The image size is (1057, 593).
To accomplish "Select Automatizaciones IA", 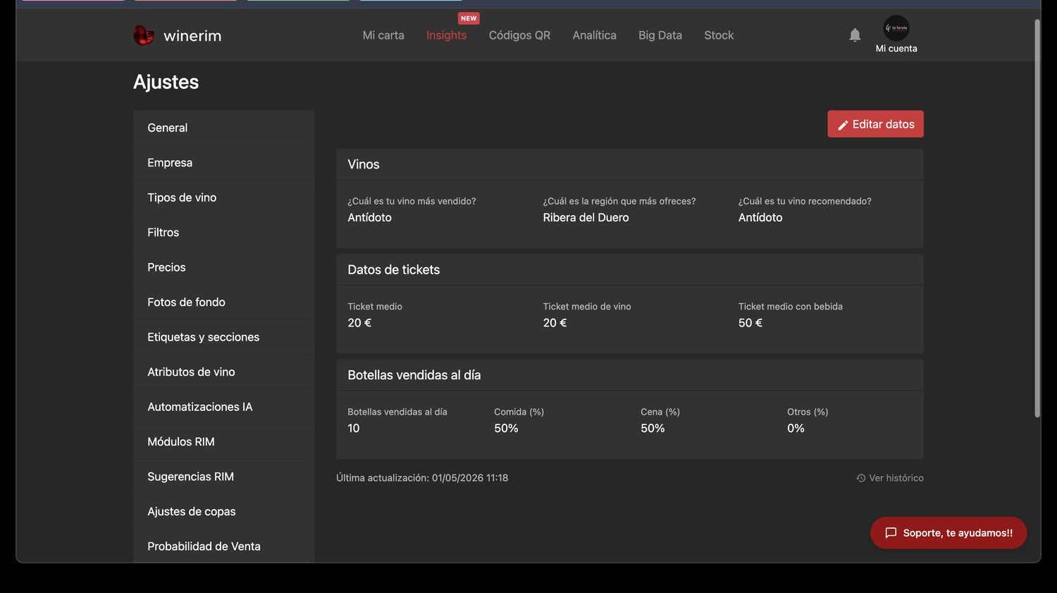I will click(224, 407).
